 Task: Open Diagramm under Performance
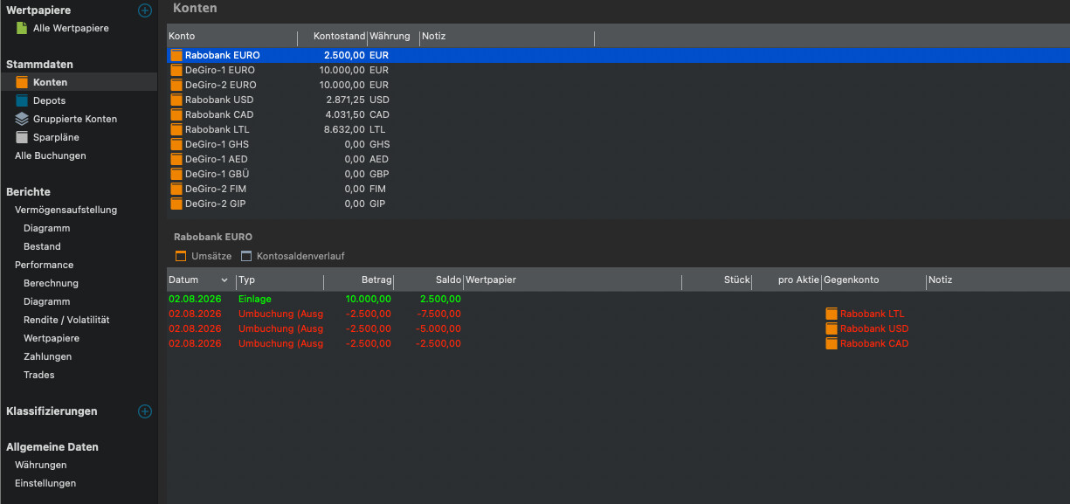pos(47,301)
